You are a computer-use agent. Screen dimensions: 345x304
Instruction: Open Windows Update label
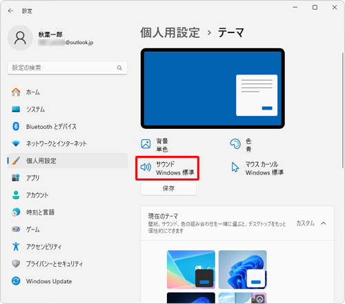49,281
